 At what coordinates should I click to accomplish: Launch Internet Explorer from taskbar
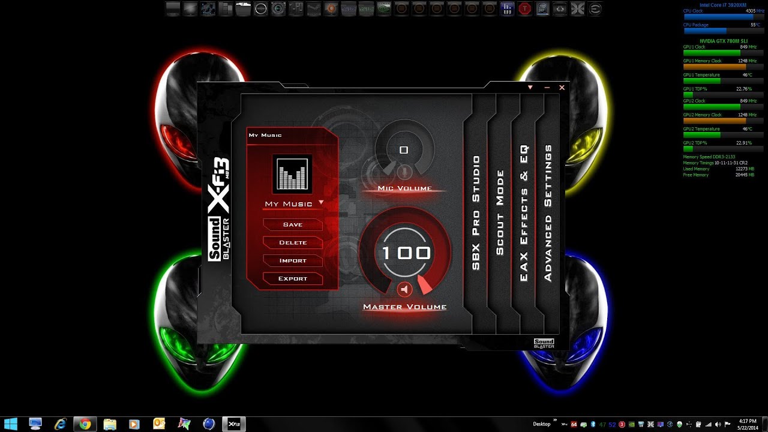tap(60, 424)
